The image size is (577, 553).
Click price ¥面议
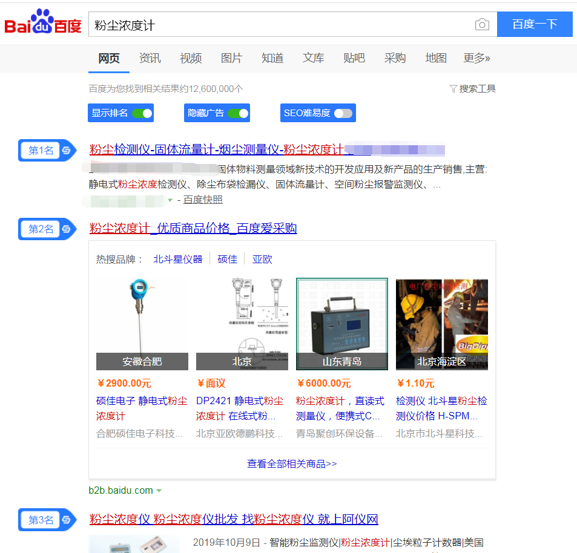pos(211,384)
